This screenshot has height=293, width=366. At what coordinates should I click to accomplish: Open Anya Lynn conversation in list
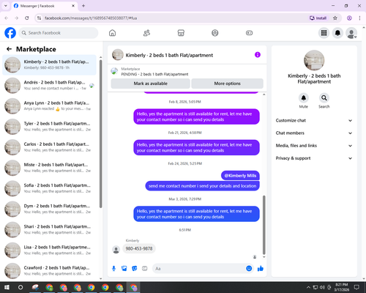49,106
